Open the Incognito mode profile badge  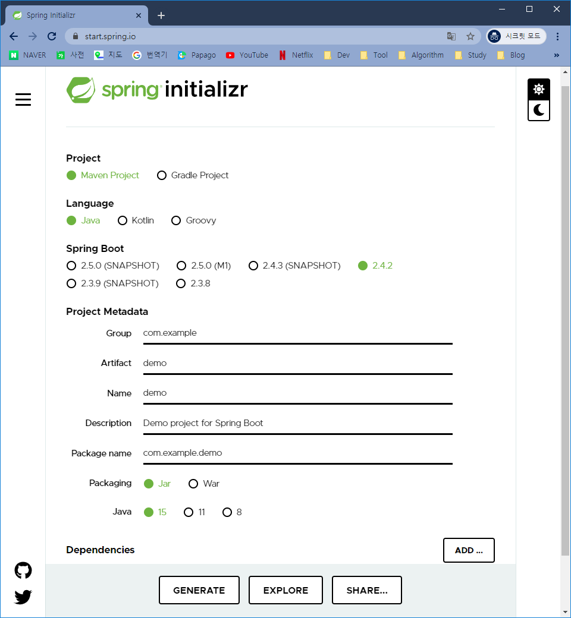(x=516, y=36)
